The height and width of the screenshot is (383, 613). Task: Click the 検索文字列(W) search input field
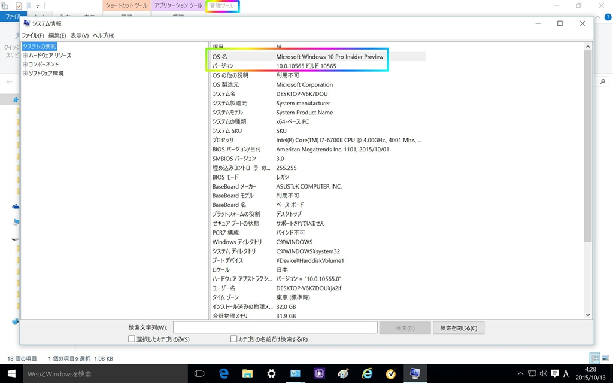pos(275,327)
